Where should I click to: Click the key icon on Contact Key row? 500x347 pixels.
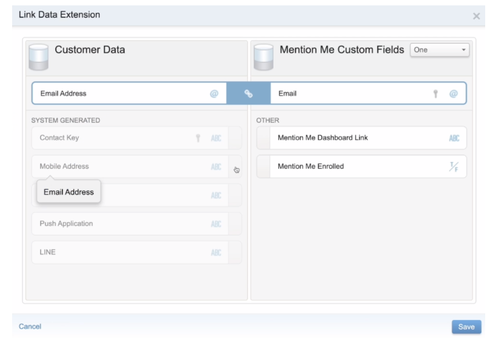198,138
